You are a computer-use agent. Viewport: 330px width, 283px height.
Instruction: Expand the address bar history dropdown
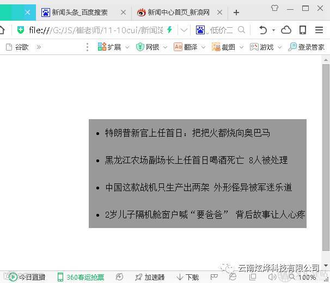click(184, 30)
